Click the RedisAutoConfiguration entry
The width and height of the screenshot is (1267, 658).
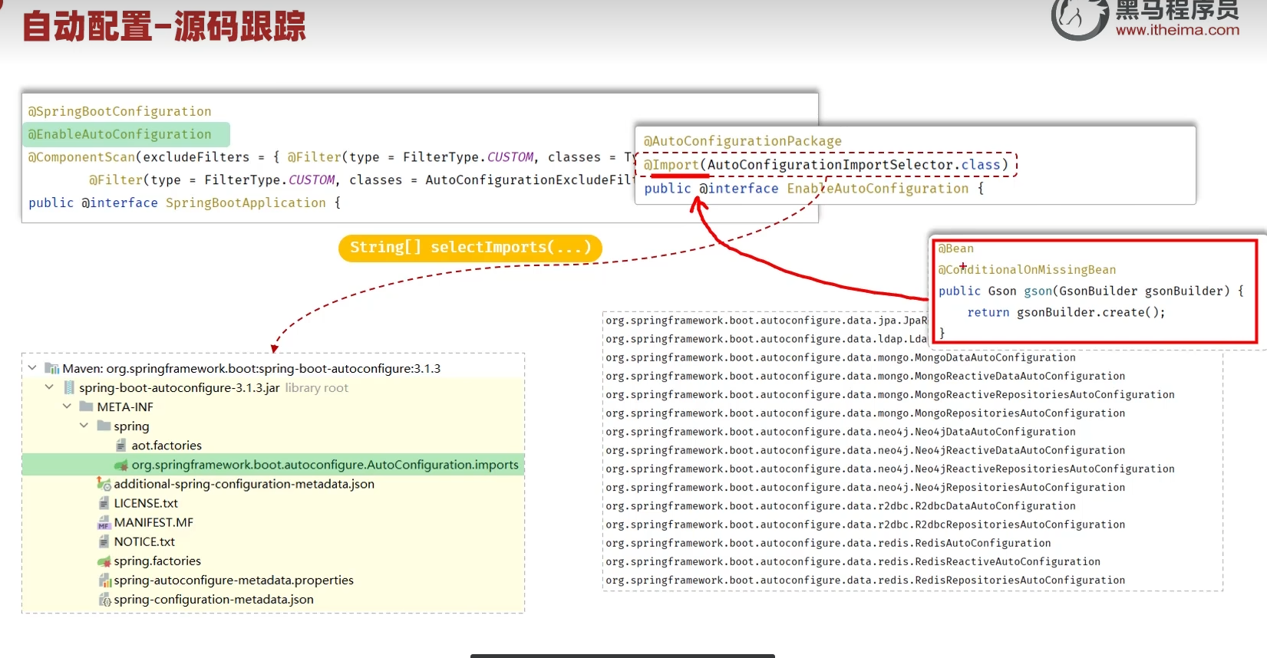(x=828, y=543)
